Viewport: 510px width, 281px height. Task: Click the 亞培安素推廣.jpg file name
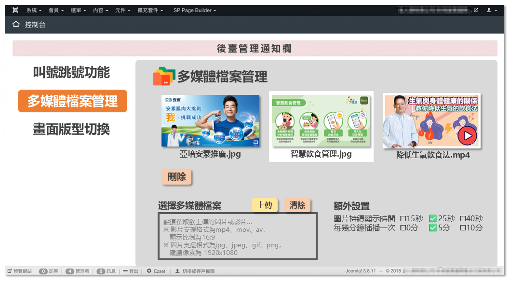[x=211, y=154]
